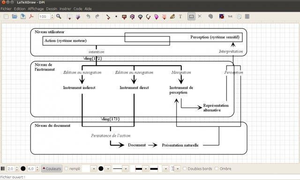The width and height of the screenshot is (300, 180).
Task: Open a file with the folder icon
Action: pos(15,16)
